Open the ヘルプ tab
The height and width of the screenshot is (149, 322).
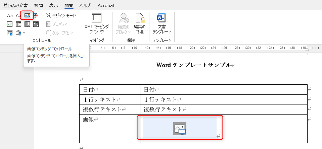(x=85, y=6)
